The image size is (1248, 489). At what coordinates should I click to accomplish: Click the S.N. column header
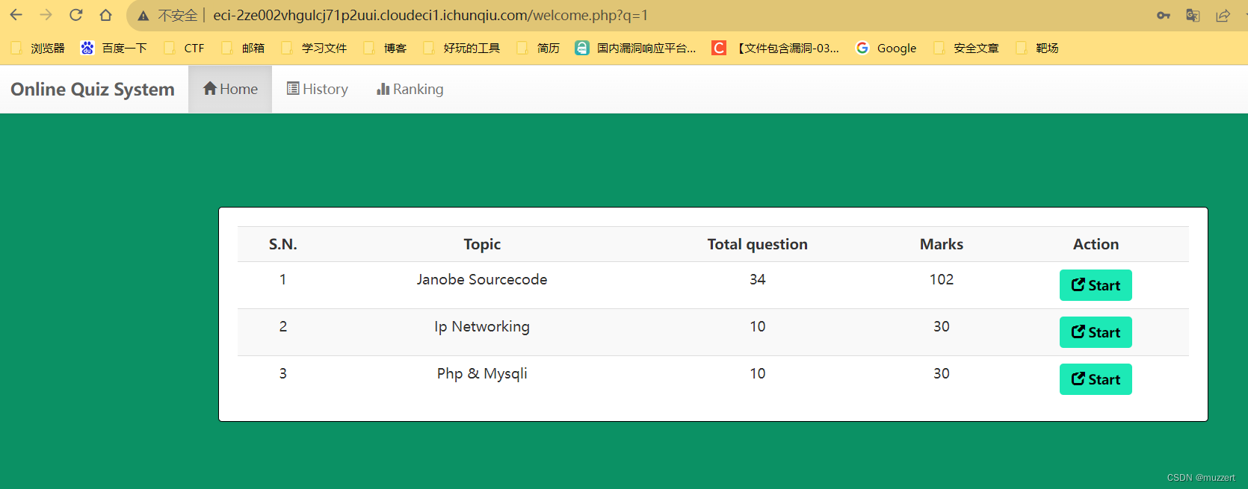click(283, 244)
